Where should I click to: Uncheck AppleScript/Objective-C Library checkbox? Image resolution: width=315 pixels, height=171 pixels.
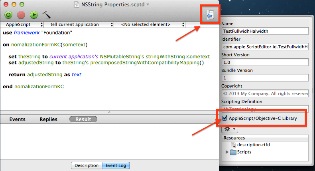pos(224,118)
